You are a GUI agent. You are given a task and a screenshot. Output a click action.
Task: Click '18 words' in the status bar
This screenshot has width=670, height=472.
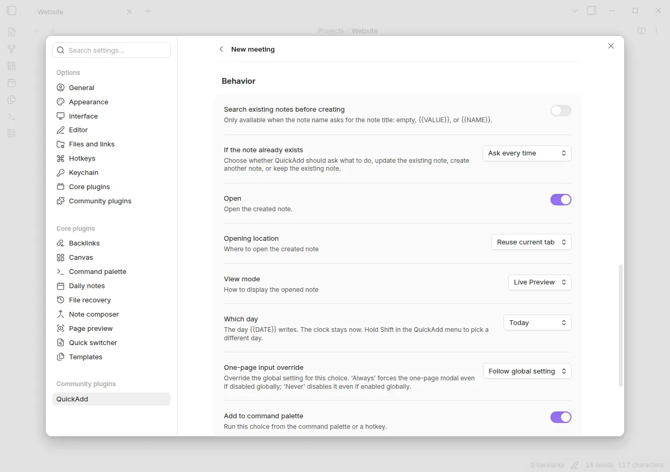599,465
